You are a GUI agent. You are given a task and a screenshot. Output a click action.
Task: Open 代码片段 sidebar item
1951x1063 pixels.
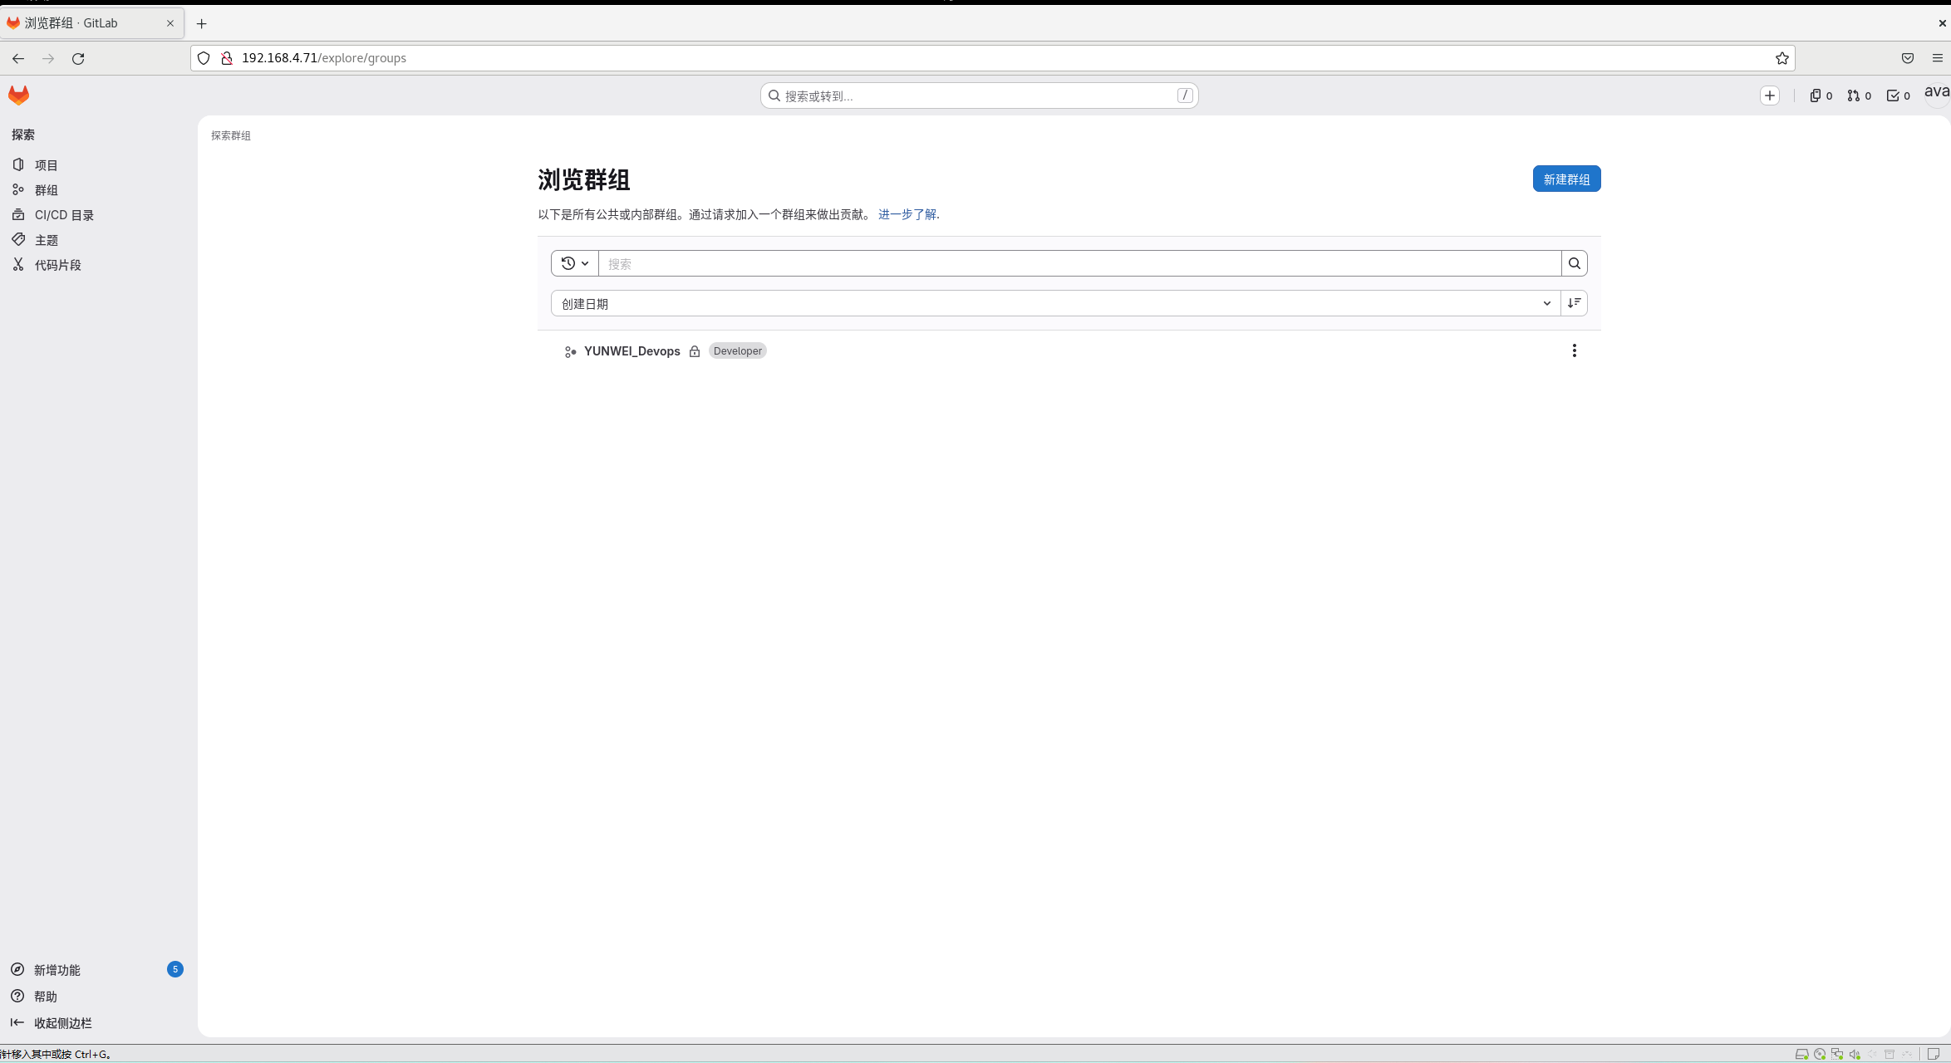click(x=57, y=265)
